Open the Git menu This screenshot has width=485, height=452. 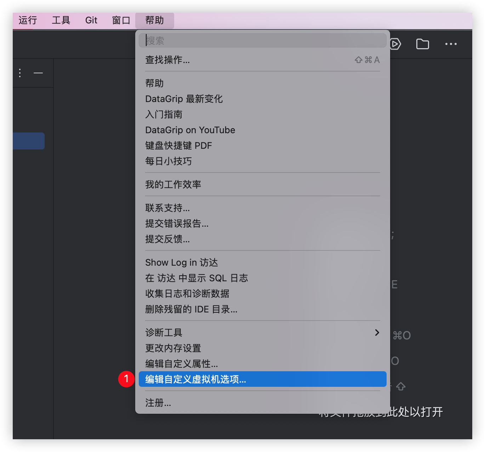[91, 20]
